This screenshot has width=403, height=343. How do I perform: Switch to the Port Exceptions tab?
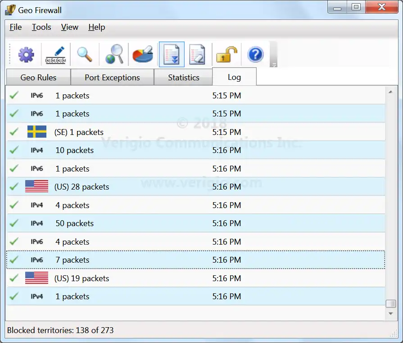pos(112,77)
